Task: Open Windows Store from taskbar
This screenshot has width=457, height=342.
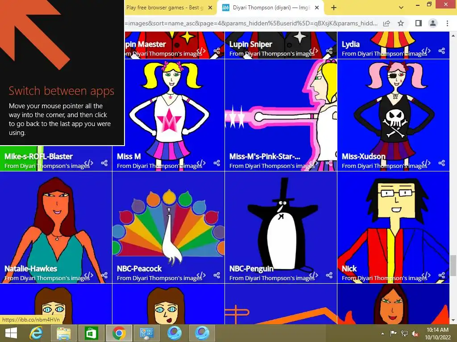Action: click(x=91, y=333)
